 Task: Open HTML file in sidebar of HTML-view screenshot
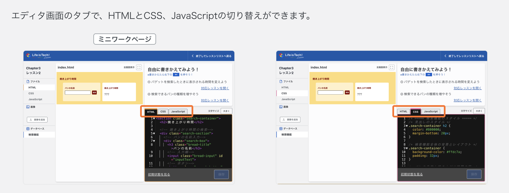[x=39, y=87]
